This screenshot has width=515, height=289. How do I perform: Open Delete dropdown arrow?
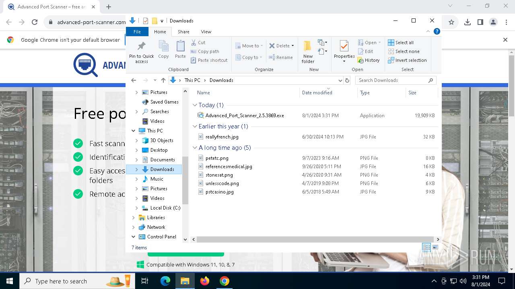tap(293, 46)
